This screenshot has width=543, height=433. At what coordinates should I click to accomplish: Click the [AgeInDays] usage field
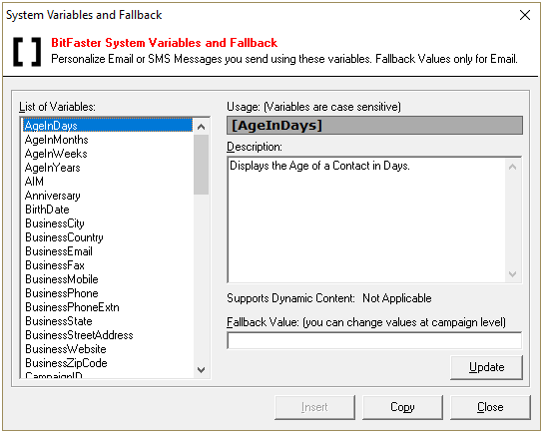(374, 126)
